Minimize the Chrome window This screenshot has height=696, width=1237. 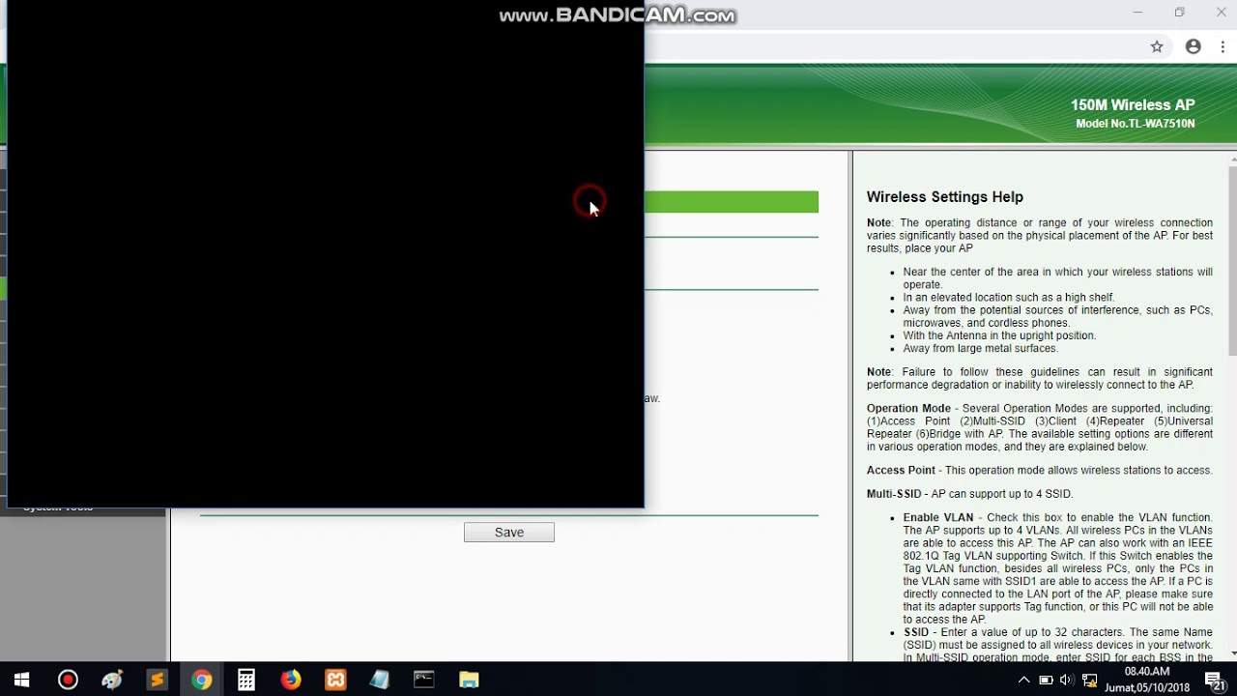pyautogui.click(x=1137, y=13)
